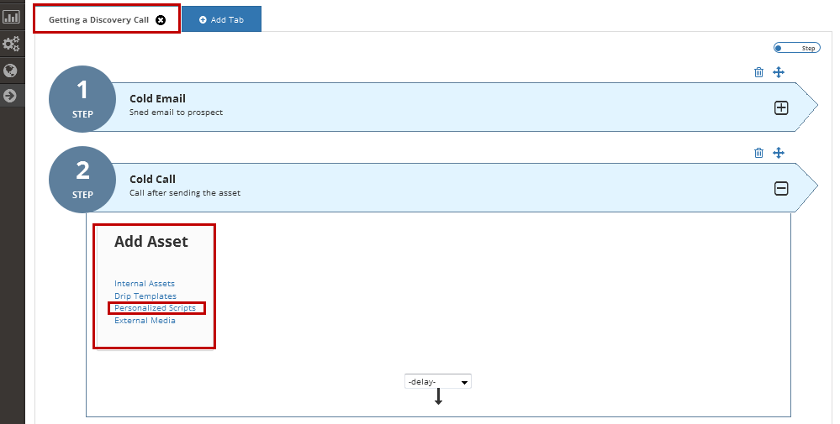Expand the Cold Email step with plus icon
This screenshot has height=424, width=840.
point(781,108)
